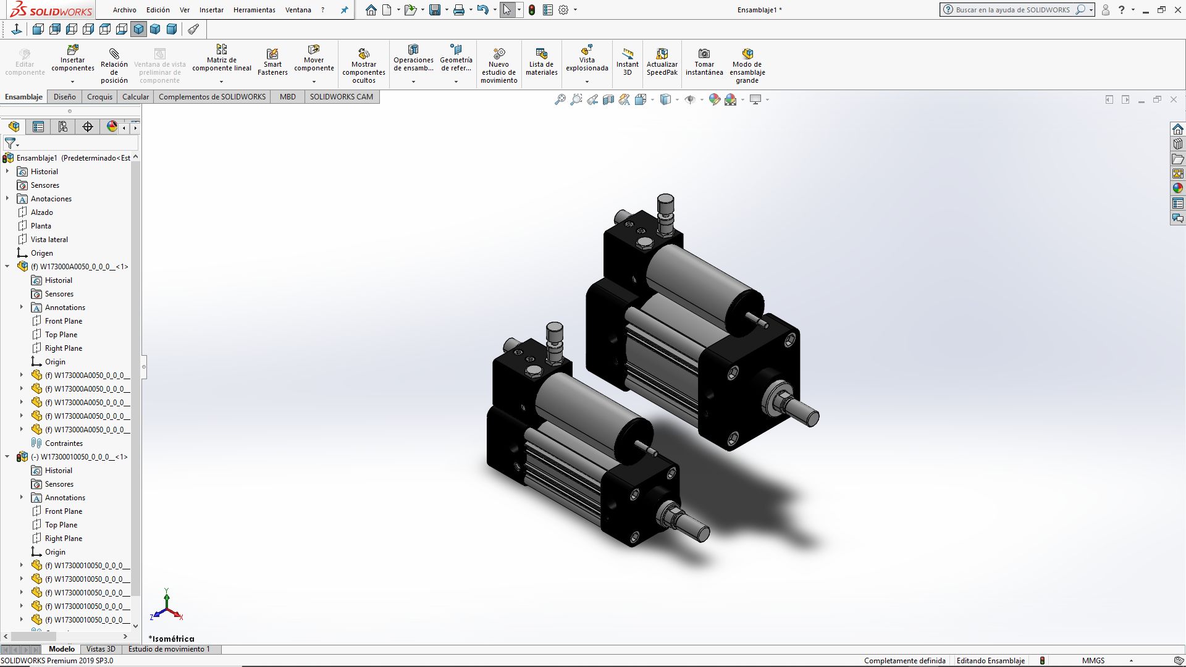Click MMGS units button in status bar
The height and width of the screenshot is (667, 1186).
click(x=1093, y=660)
